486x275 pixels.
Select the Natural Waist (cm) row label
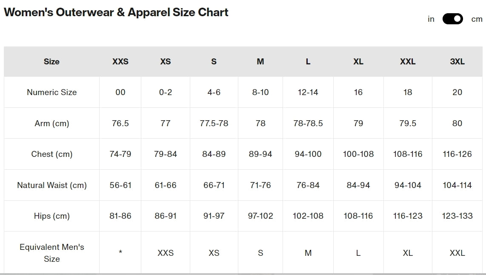tap(52, 185)
